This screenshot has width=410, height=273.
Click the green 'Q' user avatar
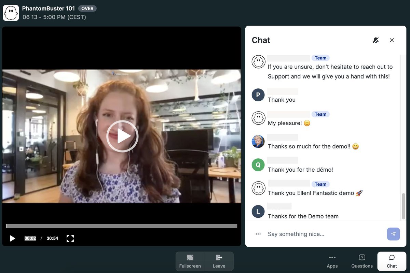tap(258, 165)
